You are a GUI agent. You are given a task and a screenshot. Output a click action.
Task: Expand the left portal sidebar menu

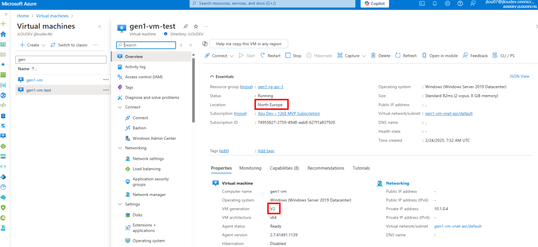(6, 14)
